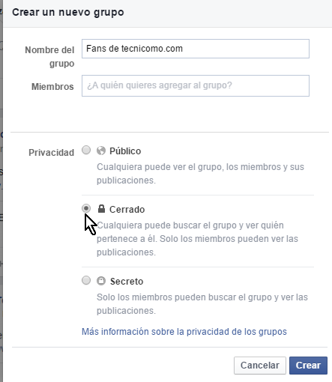Click the Cancelar button
This screenshot has width=332, height=382.
point(260,366)
